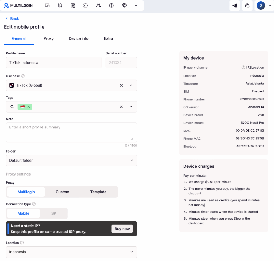Open the support headset icon
Image resolution: width=274 pixels, height=261 pixels.
[x=247, y=6]
